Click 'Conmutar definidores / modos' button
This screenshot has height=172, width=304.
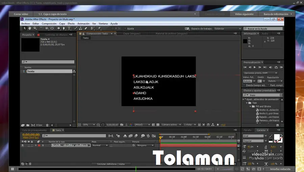pos(111,164)
